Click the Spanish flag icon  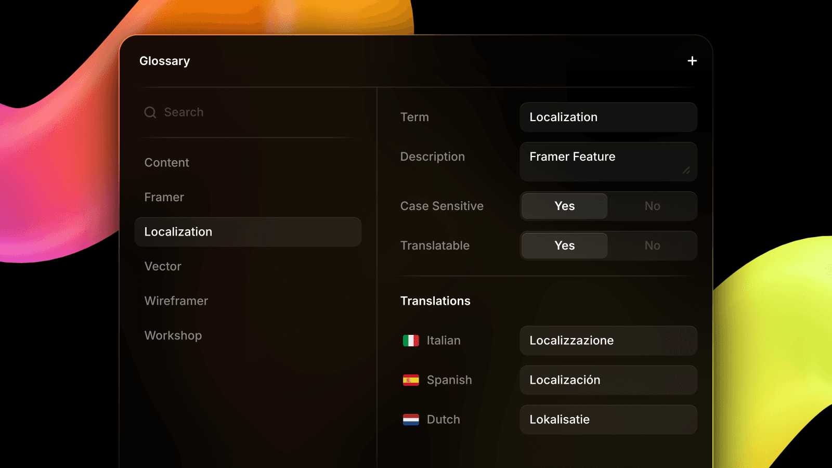(411, 380)
